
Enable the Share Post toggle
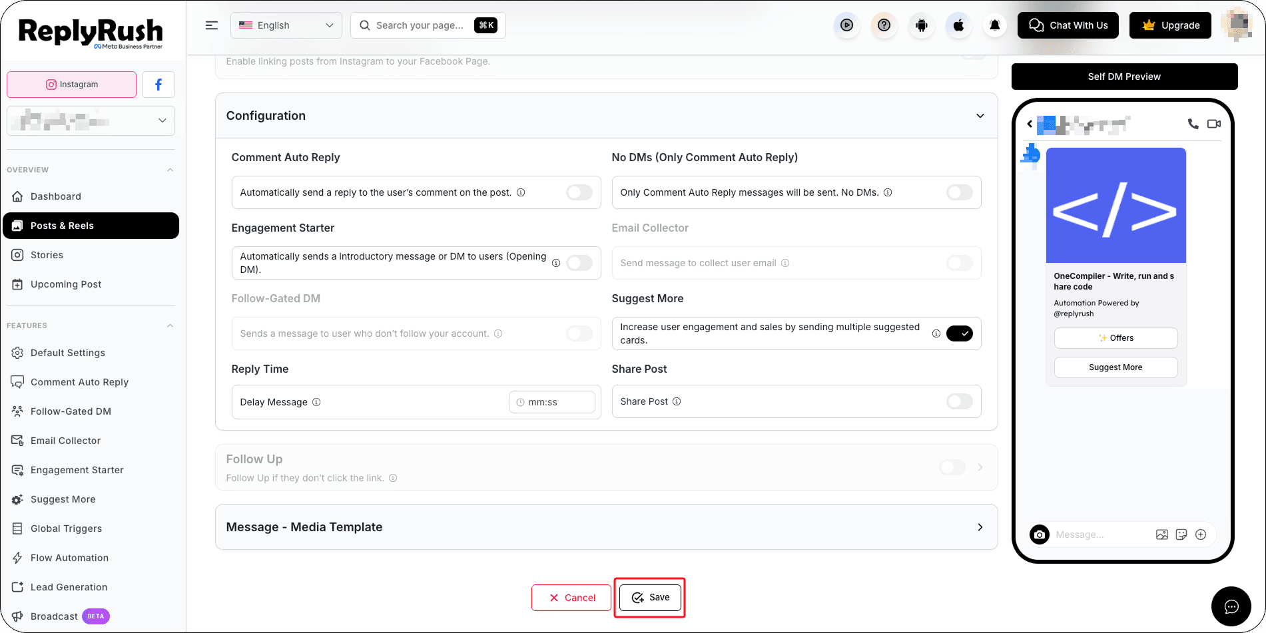(x=960, y=401)
